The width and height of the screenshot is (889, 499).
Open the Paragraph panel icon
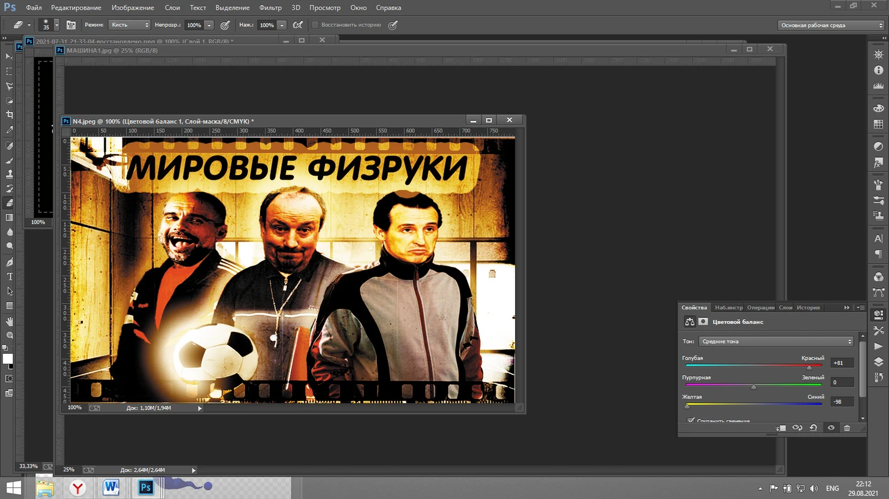tap(878, 254)
